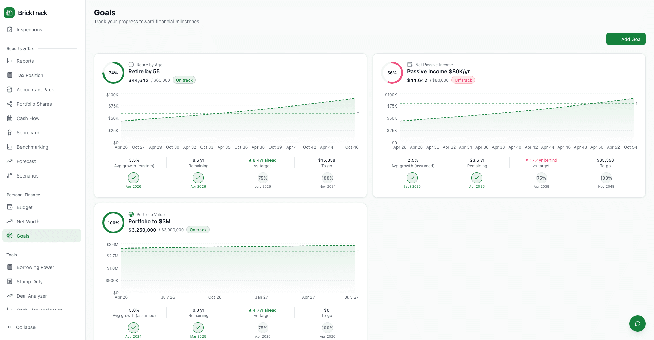Open the Inspections page

42,30
